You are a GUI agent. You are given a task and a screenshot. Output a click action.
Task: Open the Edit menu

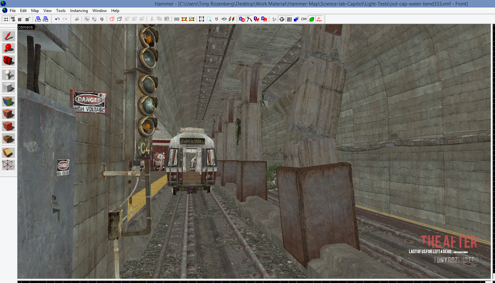(23, 11)
